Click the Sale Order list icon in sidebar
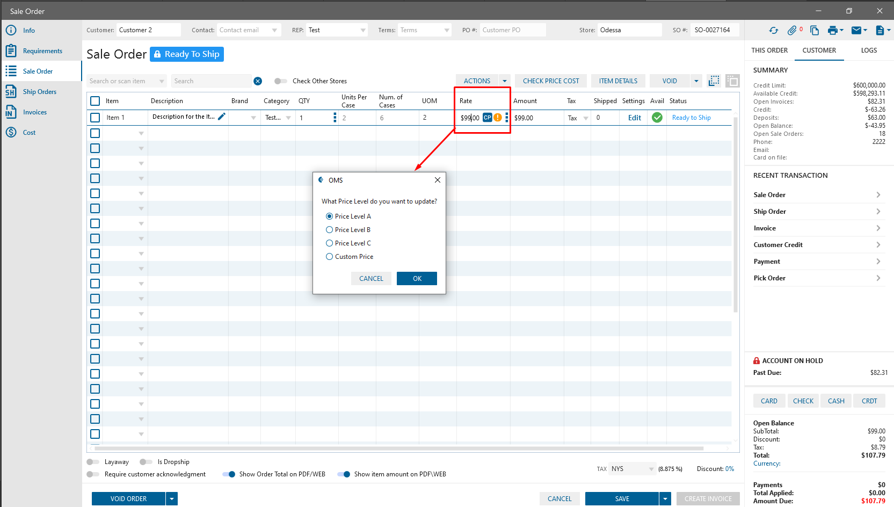This screenshot has height=507, width=894. pyautogui.click(x=11, y=71)
